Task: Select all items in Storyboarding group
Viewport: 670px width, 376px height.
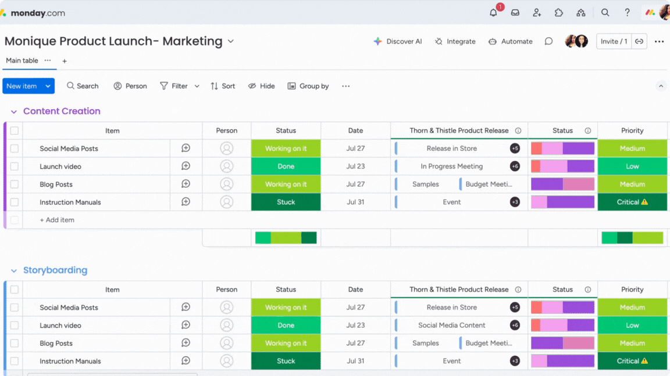Action: (15, 290)
